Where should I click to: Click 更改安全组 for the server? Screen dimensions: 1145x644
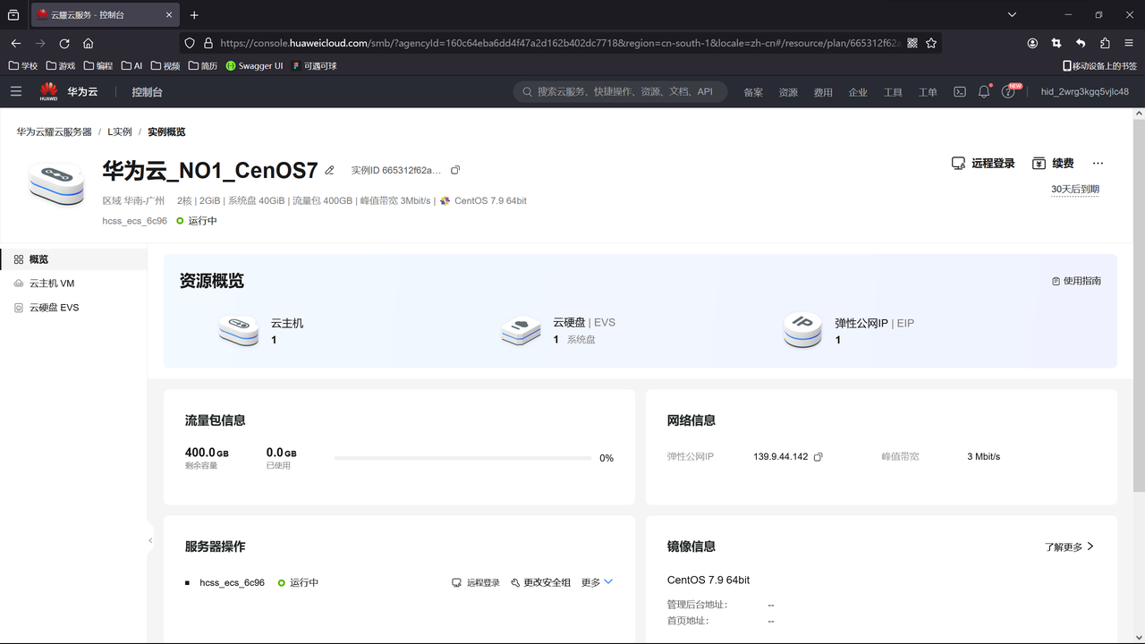[541, 582]
